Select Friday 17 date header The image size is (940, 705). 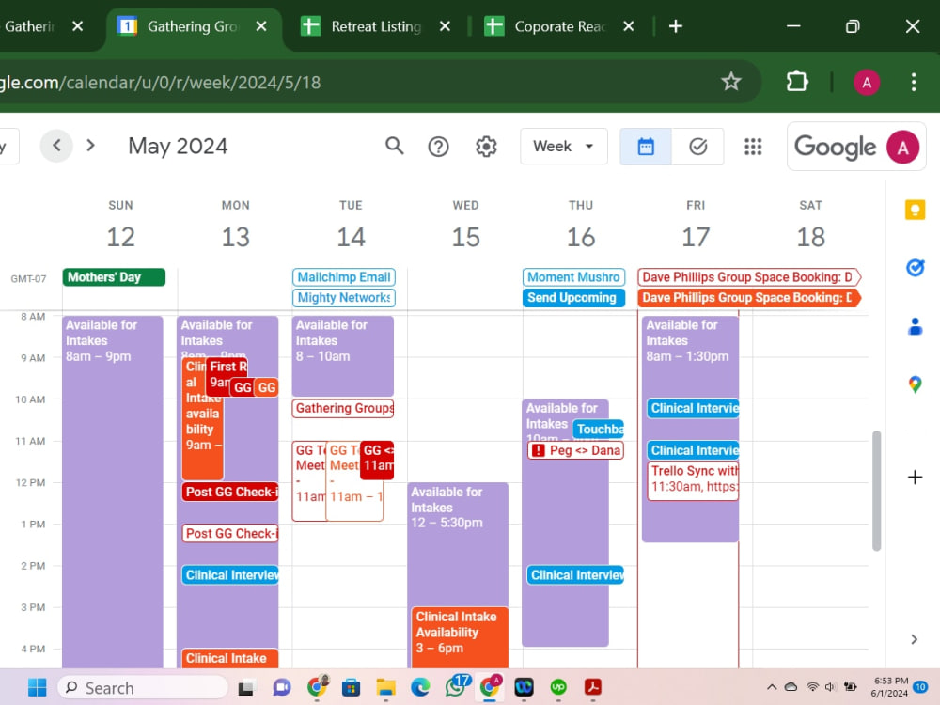(x=696, y=237)
